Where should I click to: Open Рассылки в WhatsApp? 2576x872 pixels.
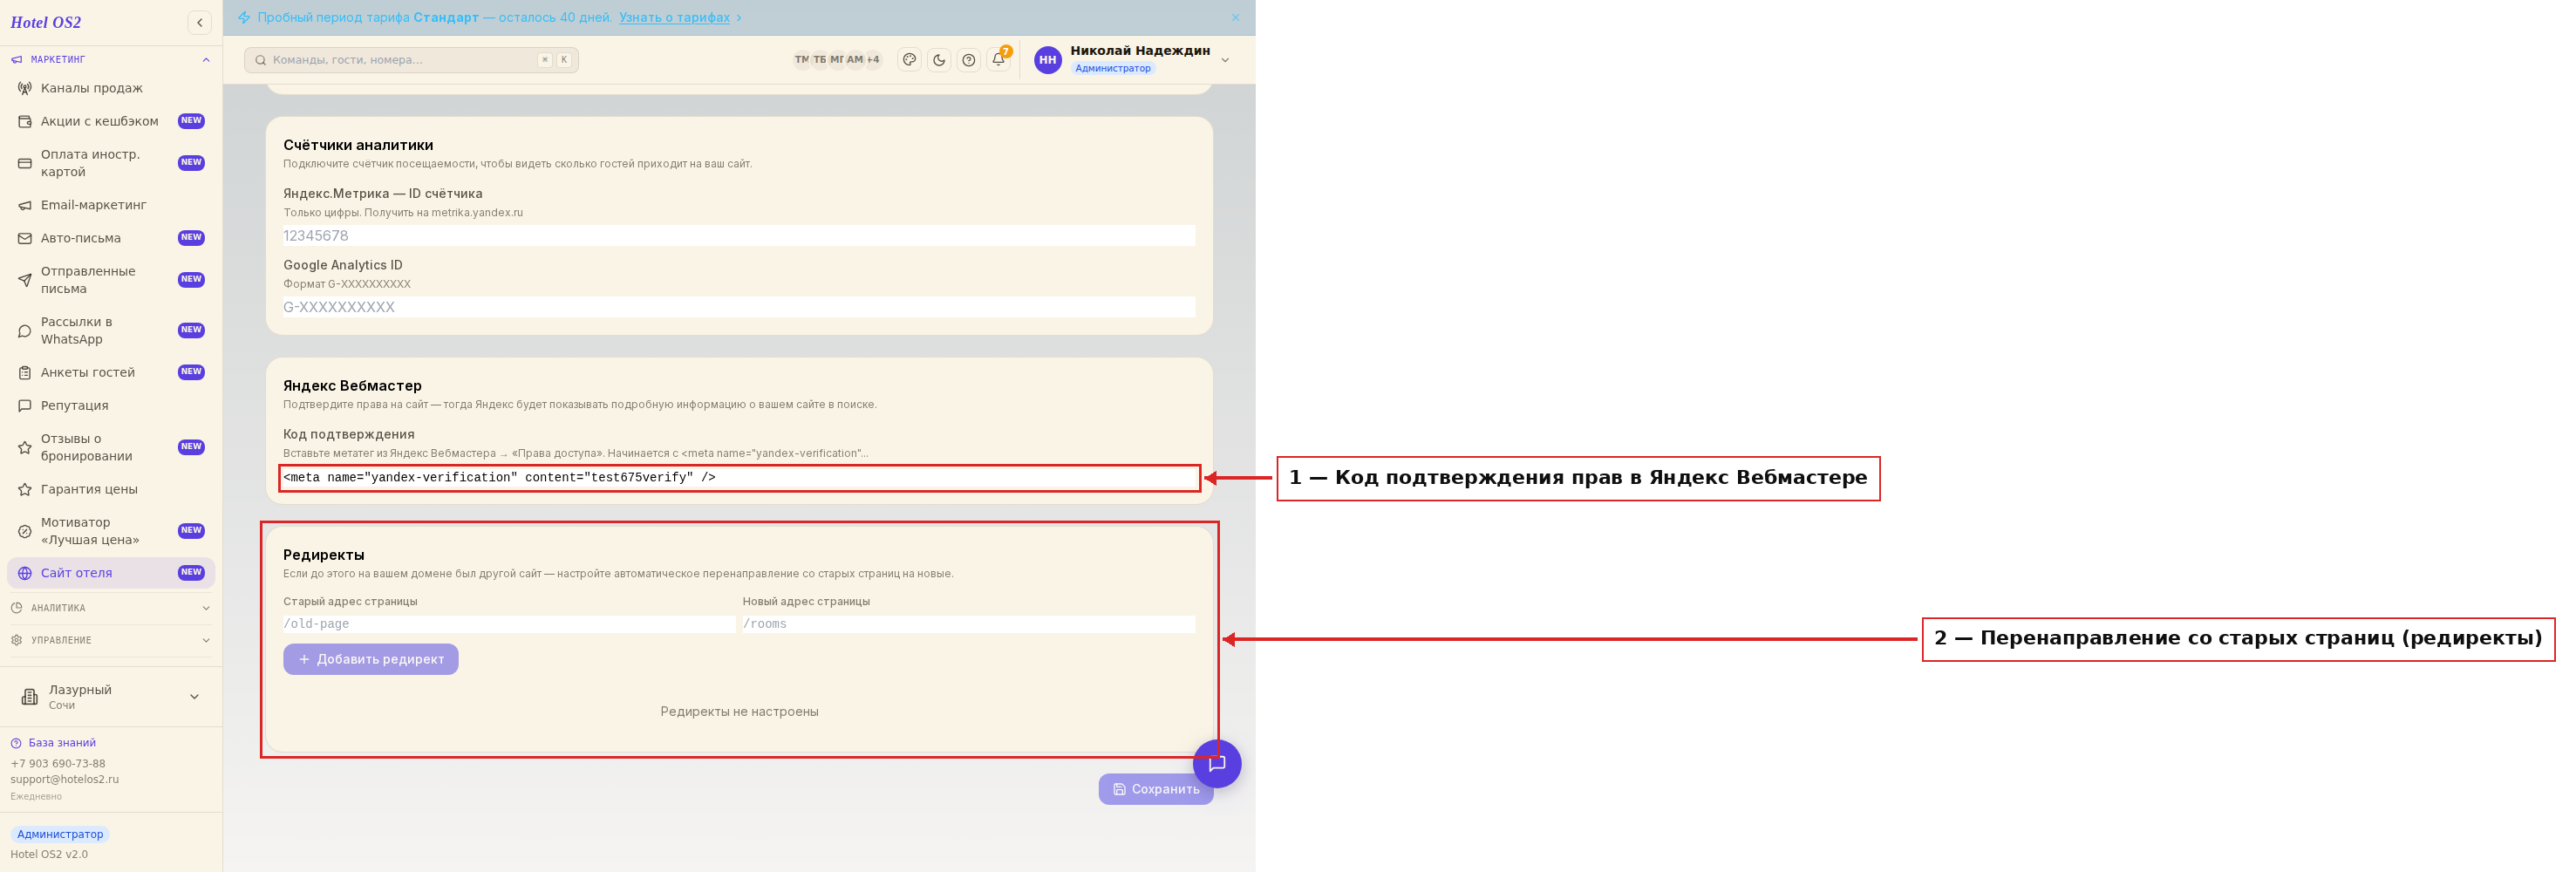click(111, 330)
